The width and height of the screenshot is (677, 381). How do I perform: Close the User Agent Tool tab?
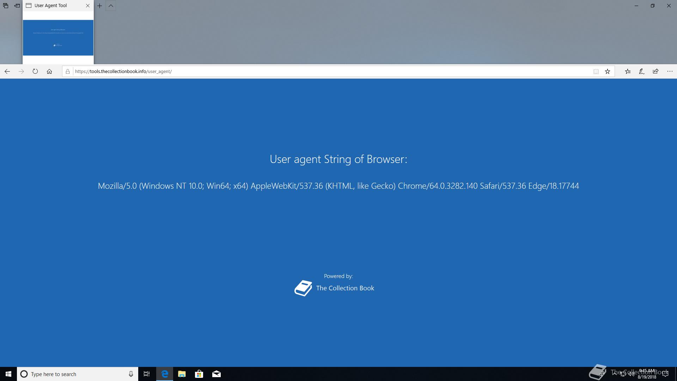click(x=88, y=6)
